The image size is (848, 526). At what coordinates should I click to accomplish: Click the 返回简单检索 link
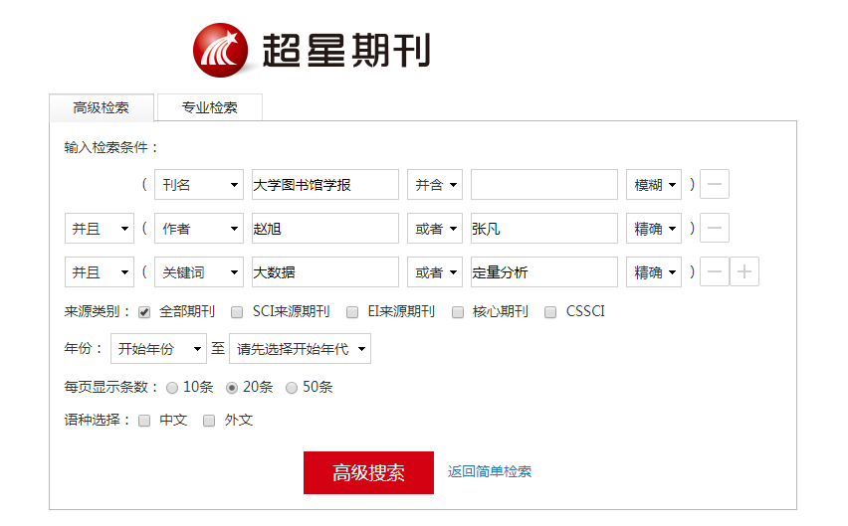point(490,471)
